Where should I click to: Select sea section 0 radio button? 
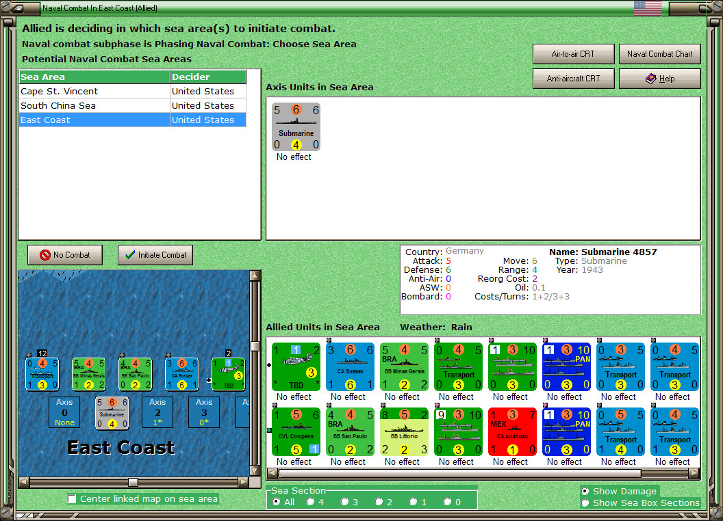click(x=447, y=502)
